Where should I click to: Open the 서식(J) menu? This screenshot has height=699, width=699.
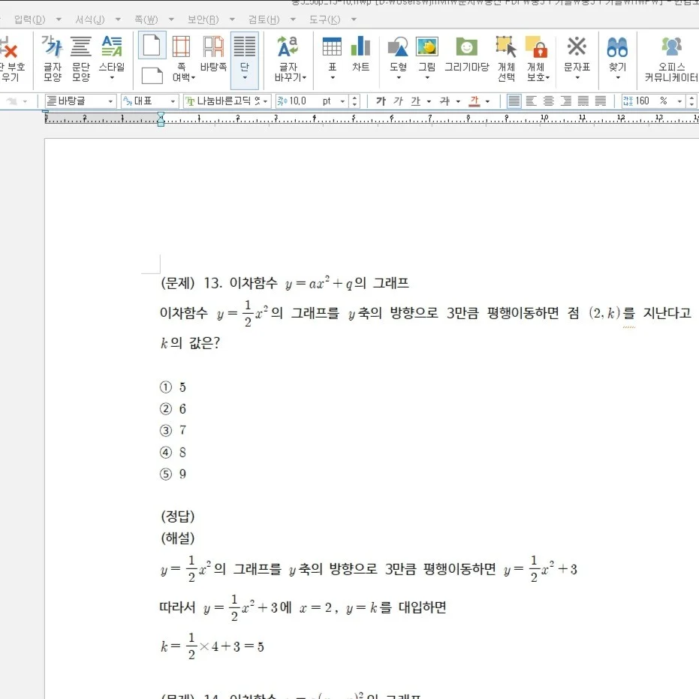coord(89,20)
